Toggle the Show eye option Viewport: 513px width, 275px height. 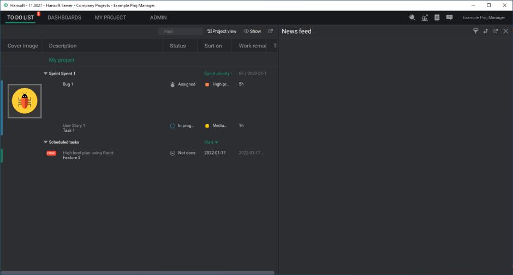(x=252, y=32)
